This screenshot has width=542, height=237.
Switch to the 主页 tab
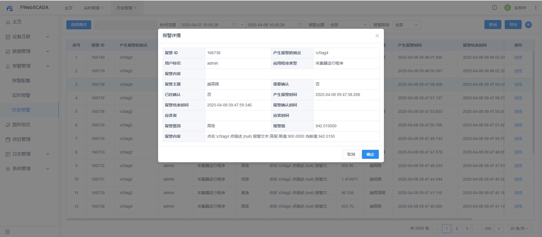tap(69, 8)
